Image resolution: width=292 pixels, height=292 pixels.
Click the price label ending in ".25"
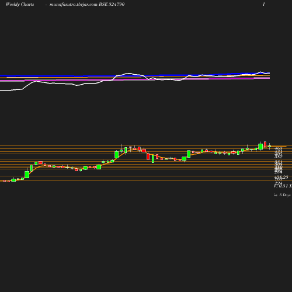[281, 177]
